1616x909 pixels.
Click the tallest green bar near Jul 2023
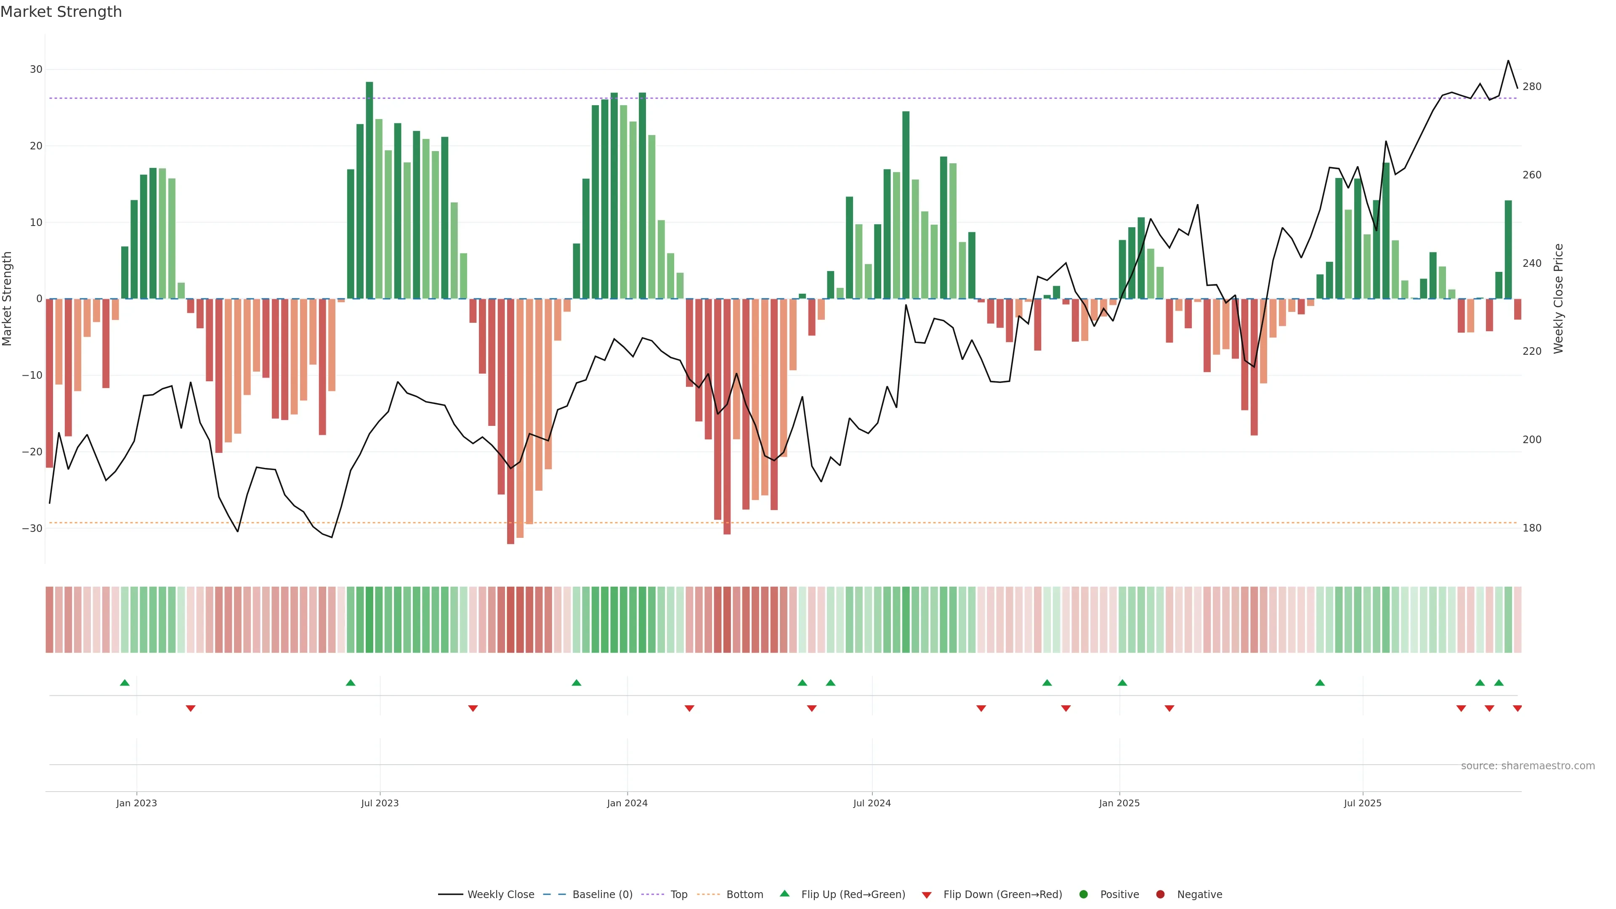point(369,188)
